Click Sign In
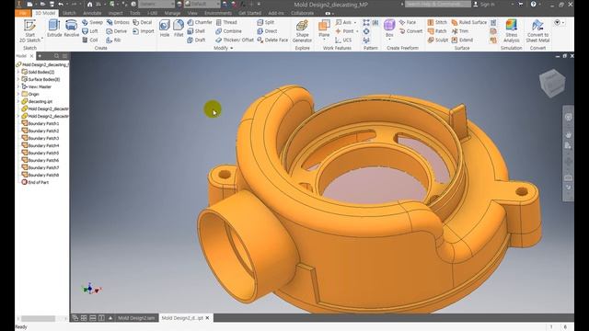Image resolution: width=589 pixels, height=331 pixels. point(484,4)
